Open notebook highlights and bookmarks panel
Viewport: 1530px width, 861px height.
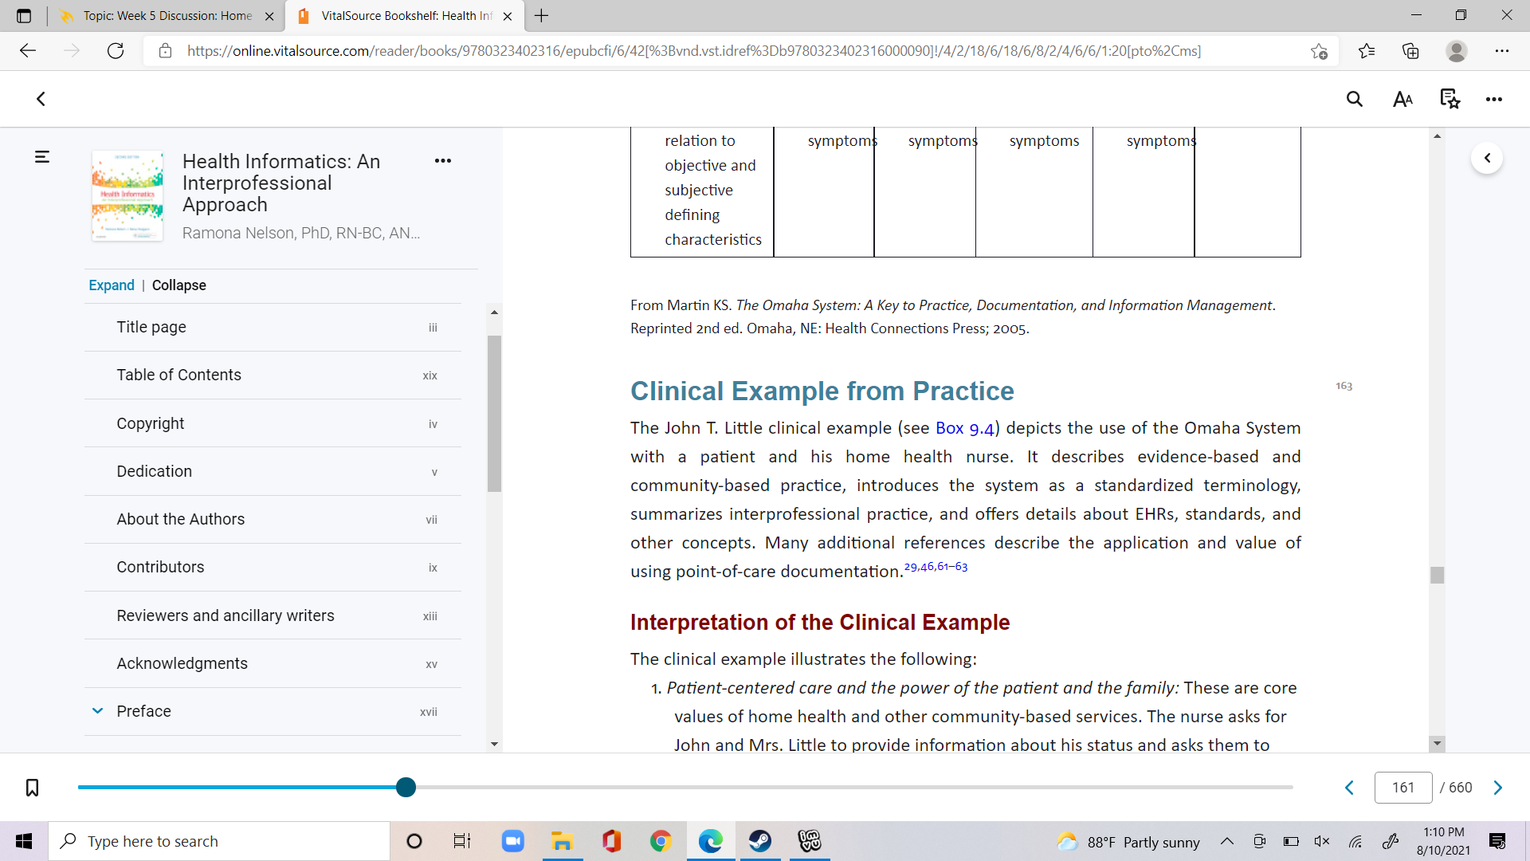[x=1450, y=99]
